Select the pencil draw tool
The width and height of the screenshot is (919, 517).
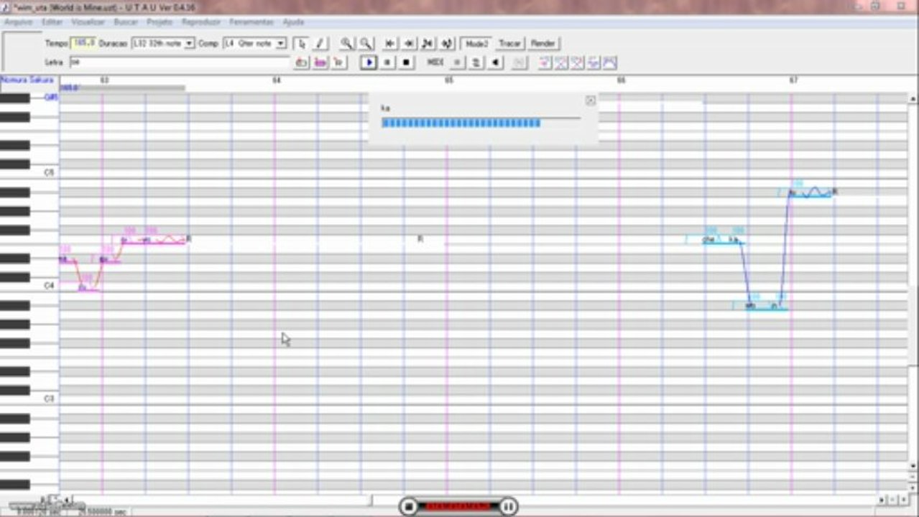click(x=320, y=44)
